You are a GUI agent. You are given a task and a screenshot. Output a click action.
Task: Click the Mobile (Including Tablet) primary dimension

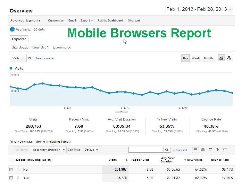(x=53, y=142)
